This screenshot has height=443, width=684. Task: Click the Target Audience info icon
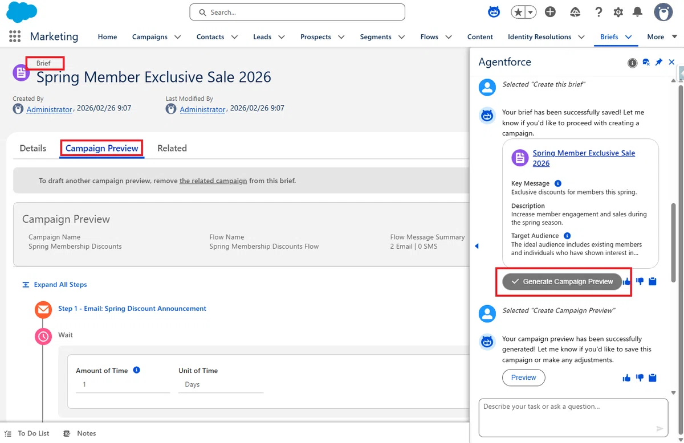[567, 235]
